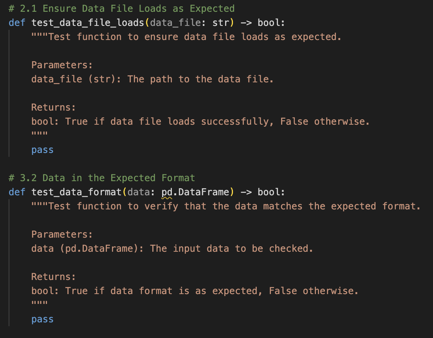Click the "verify that the data matches" docstring line

[x=226, y=206]
